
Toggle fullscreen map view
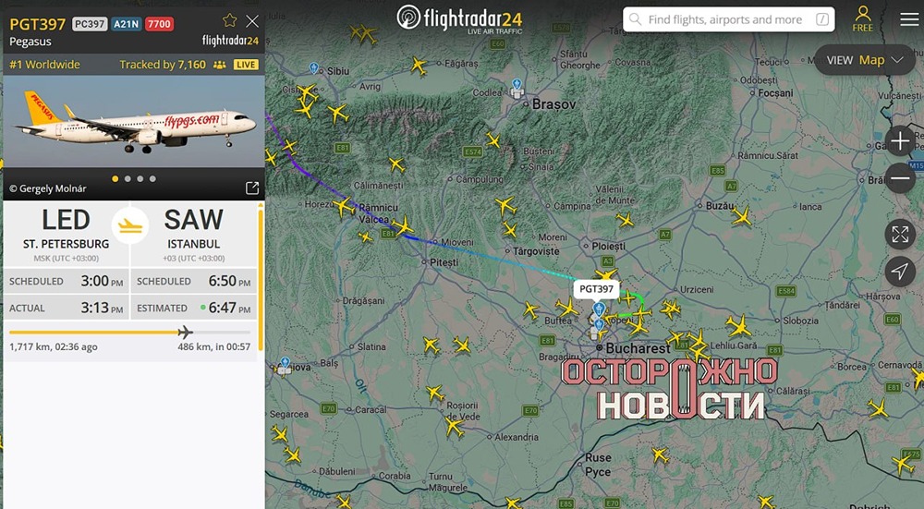tap(900, 235)
